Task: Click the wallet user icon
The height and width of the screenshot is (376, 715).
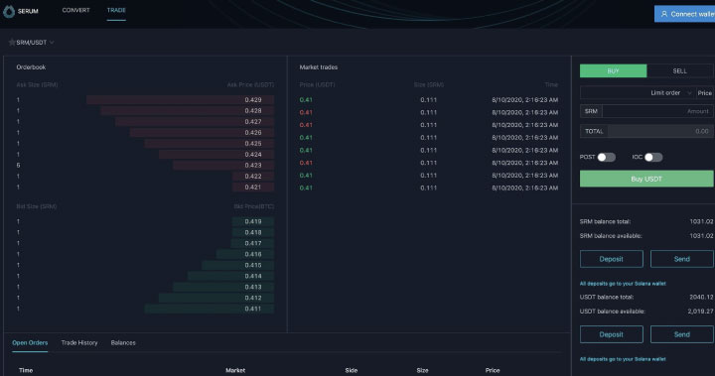Action: [x=664, y=14]
